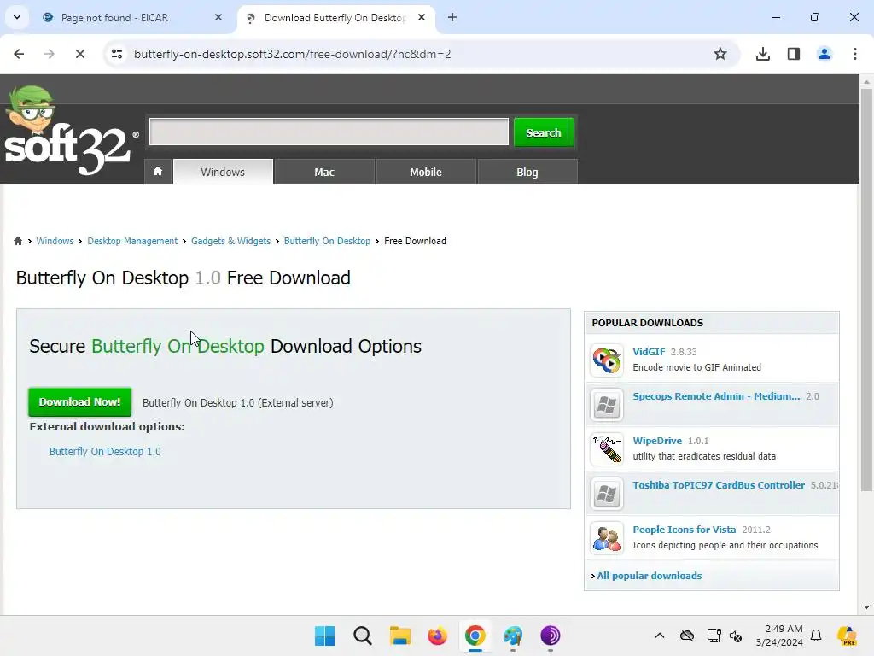Screen dimensions: 874x656
Task: Close the EICAR tab
Action: (x=218, y=17)
